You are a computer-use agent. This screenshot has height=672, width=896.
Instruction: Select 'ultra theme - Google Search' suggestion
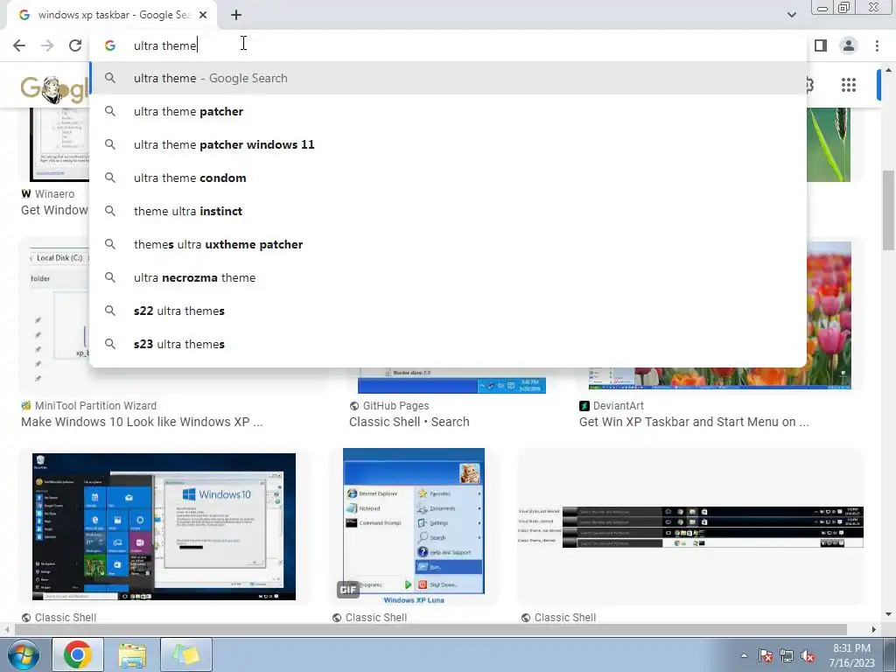(x=448, y=78)
